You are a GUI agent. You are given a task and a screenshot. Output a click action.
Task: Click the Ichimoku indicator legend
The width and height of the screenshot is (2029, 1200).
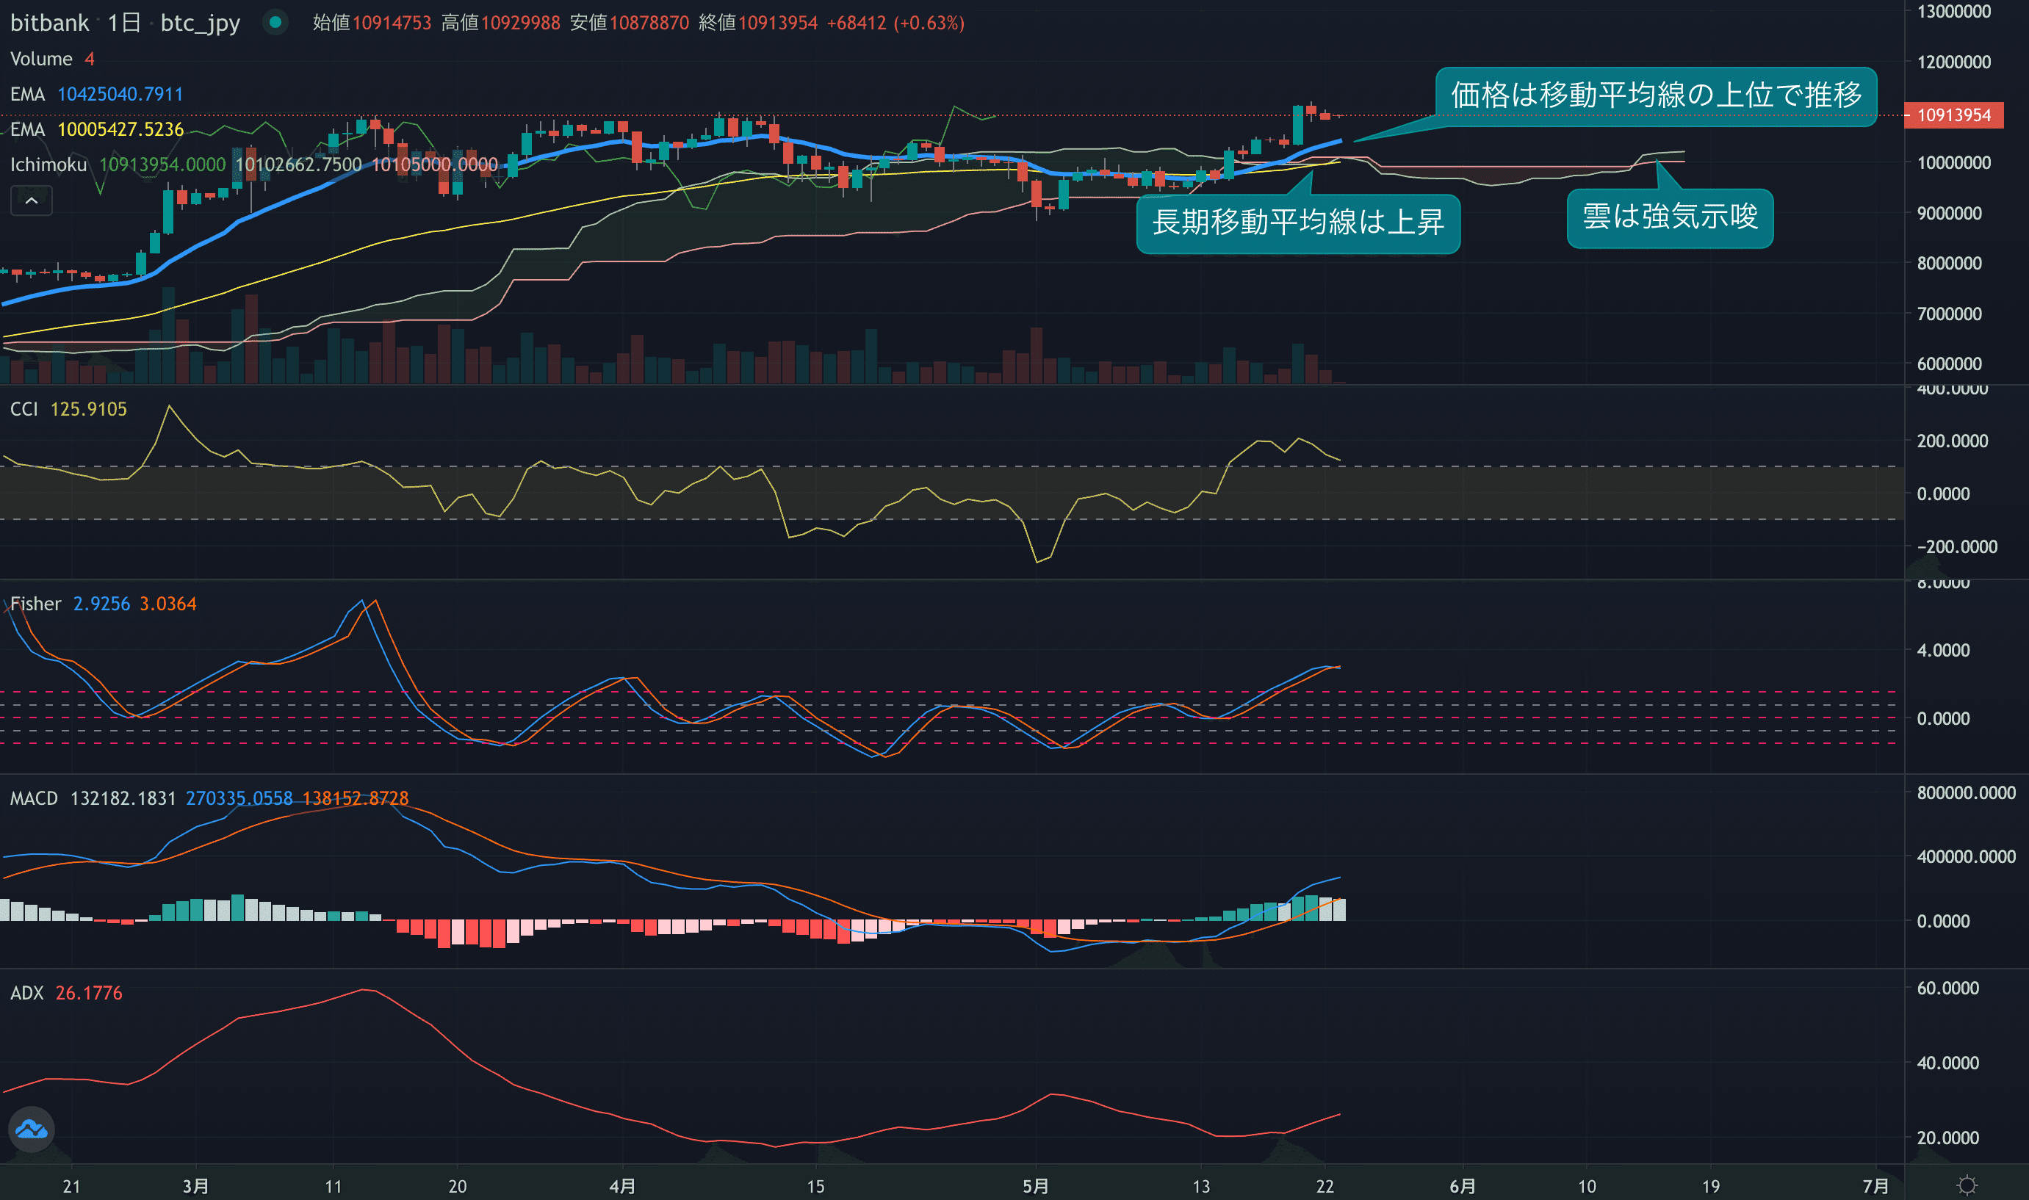[48, 165]
